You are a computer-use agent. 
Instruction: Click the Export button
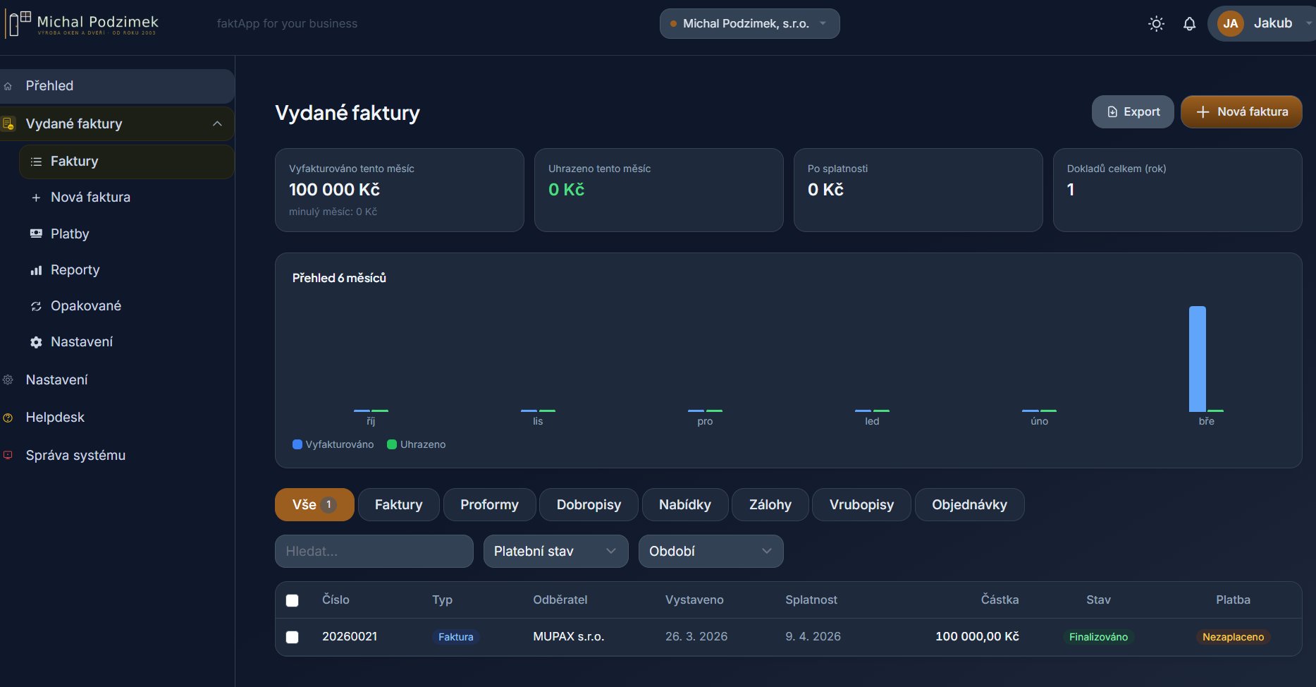coord(1133,111)
